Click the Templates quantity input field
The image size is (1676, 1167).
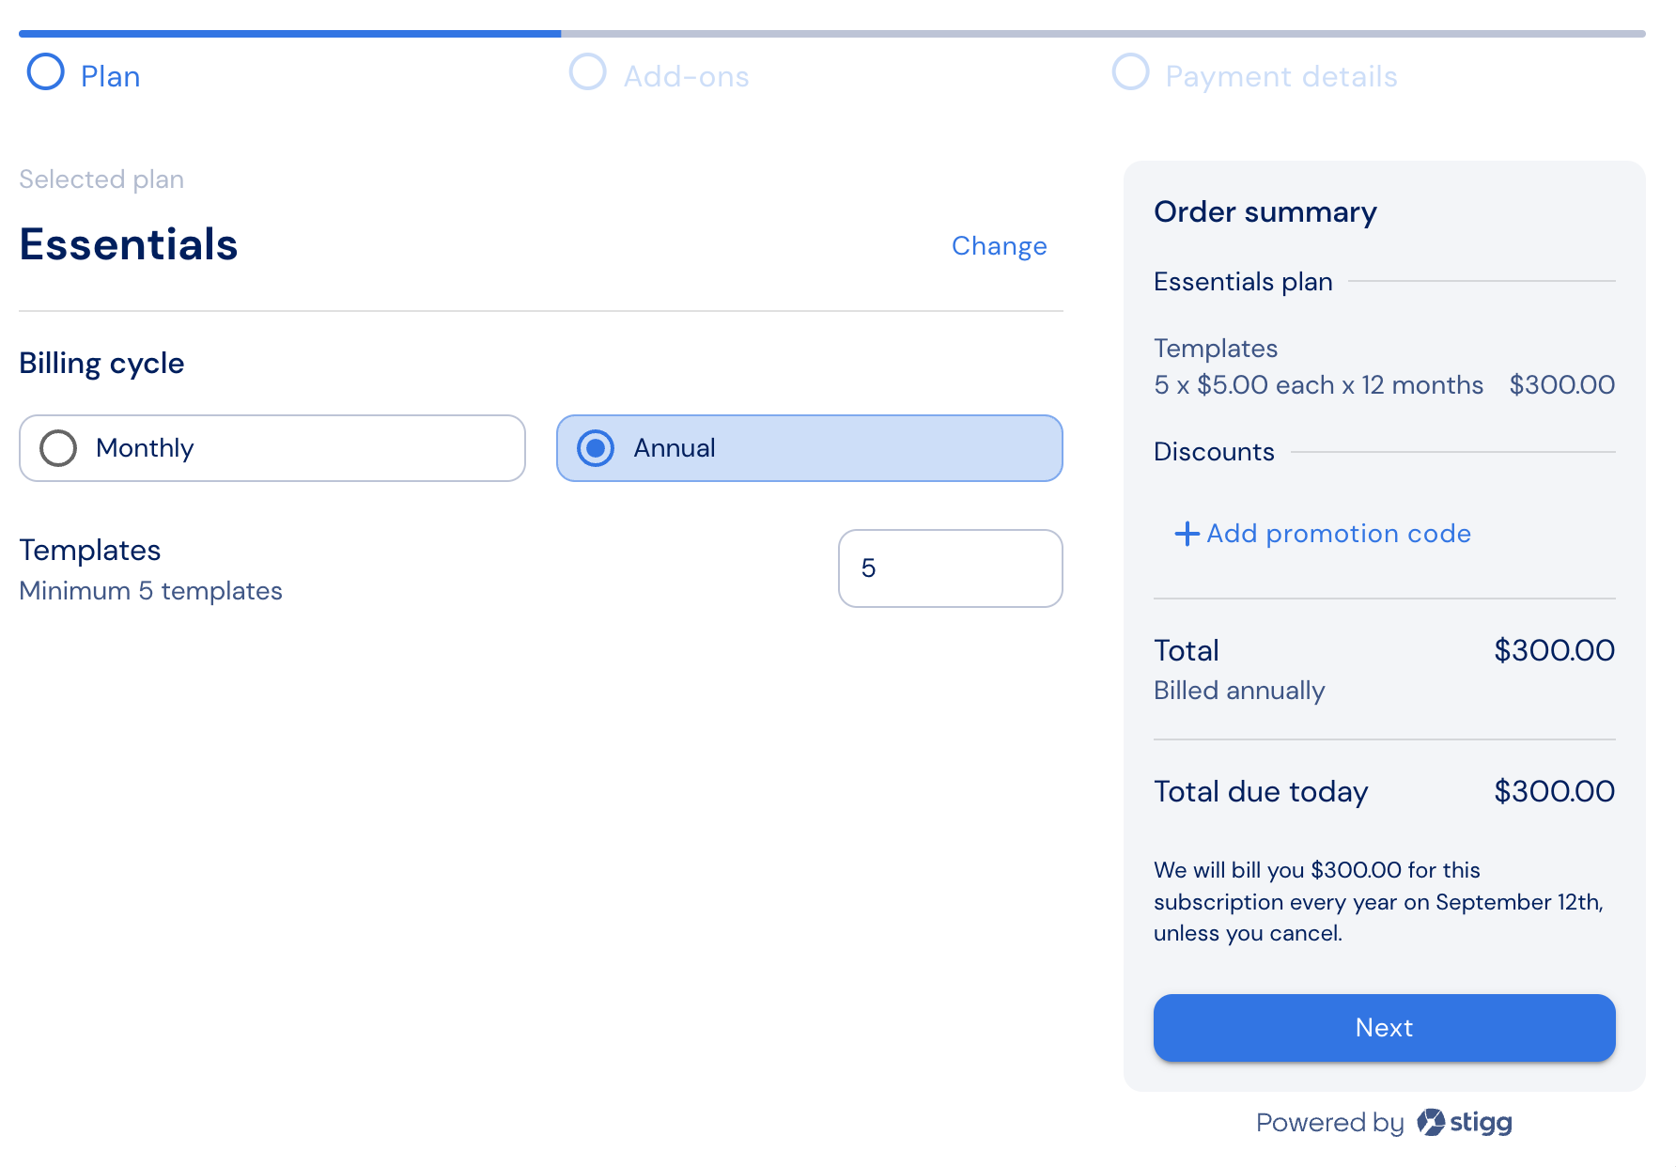(951, 568)
